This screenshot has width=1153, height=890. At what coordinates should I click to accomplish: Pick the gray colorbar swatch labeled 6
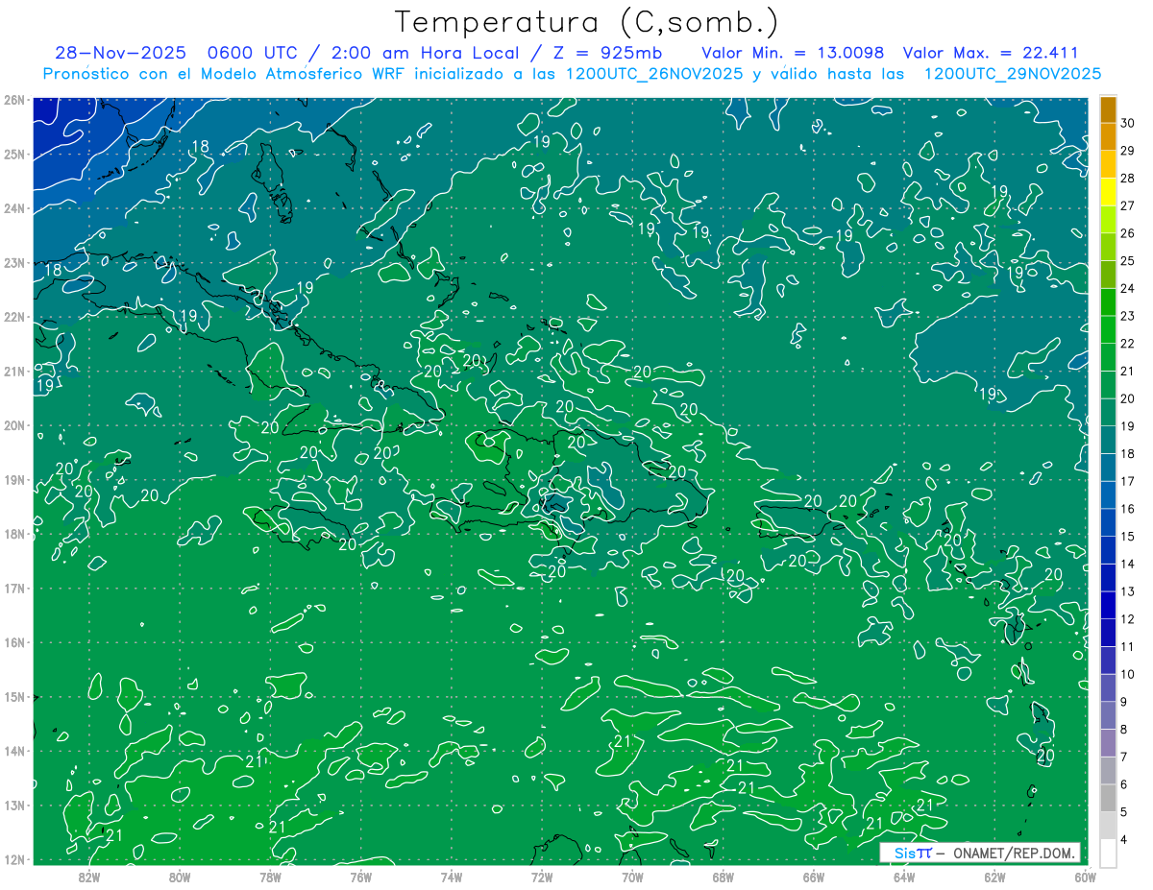point(1108,771)
